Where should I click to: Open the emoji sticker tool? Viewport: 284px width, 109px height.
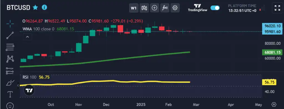[10, 106]
